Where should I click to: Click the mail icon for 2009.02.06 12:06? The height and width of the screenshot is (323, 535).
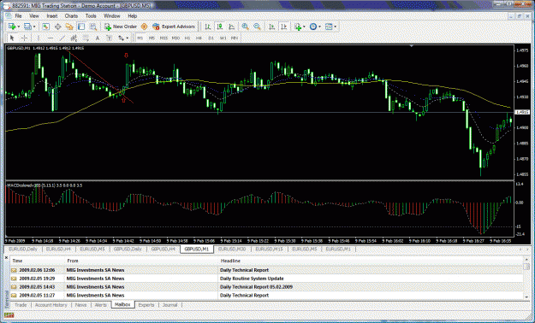click(14, 270)
